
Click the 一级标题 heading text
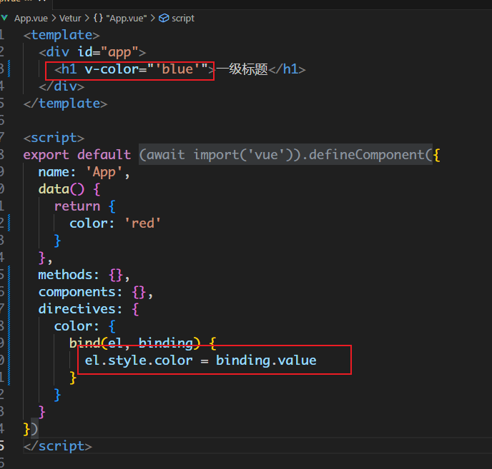click(x=242, y=69)
